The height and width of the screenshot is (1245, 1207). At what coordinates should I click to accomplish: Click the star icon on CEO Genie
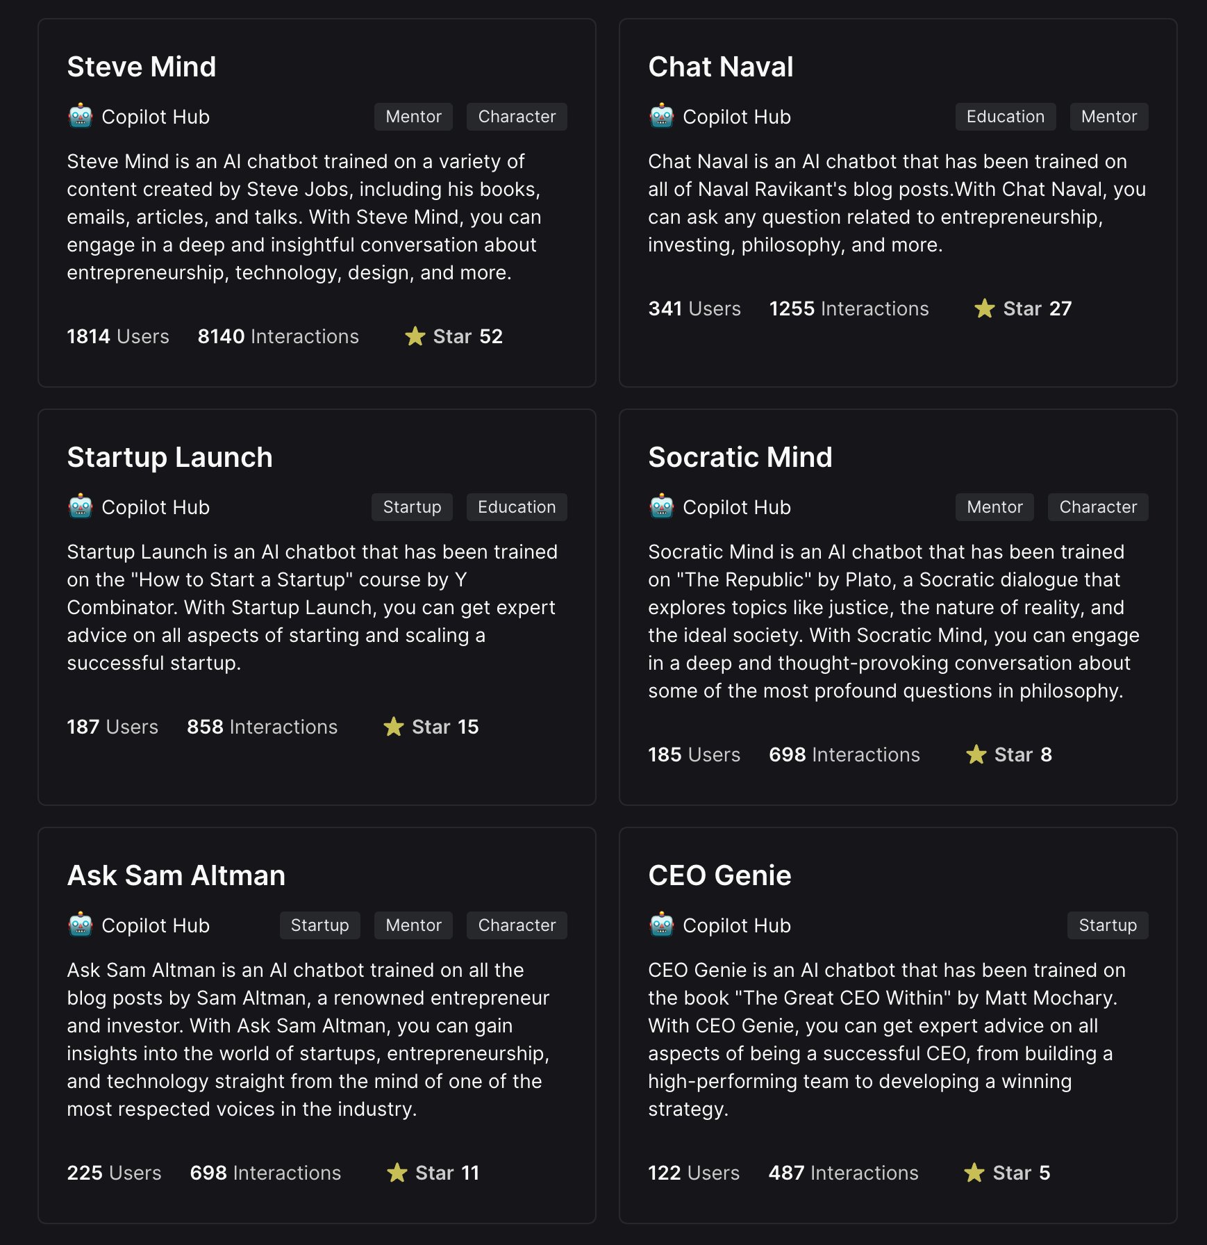coord(974,1173)
